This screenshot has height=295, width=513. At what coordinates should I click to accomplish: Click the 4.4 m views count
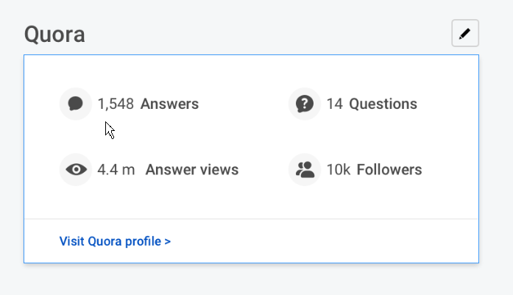[x=116, y=170]
